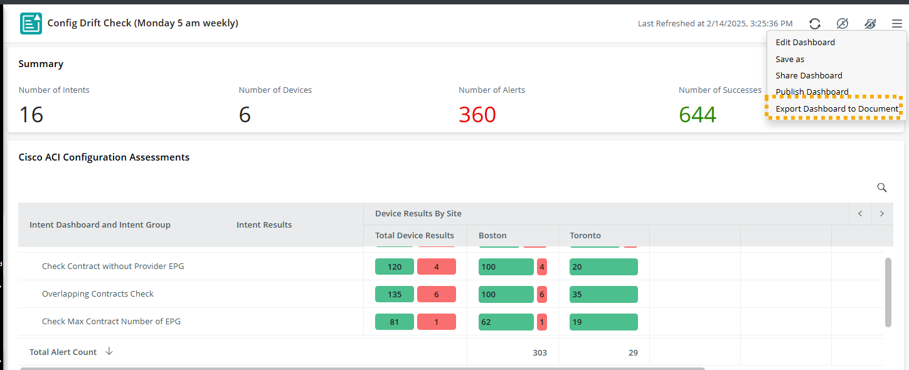The width and height of the screenshot is (909, 370).
Task: Choose Save as in the menu
Action: (x=790, y=59)
